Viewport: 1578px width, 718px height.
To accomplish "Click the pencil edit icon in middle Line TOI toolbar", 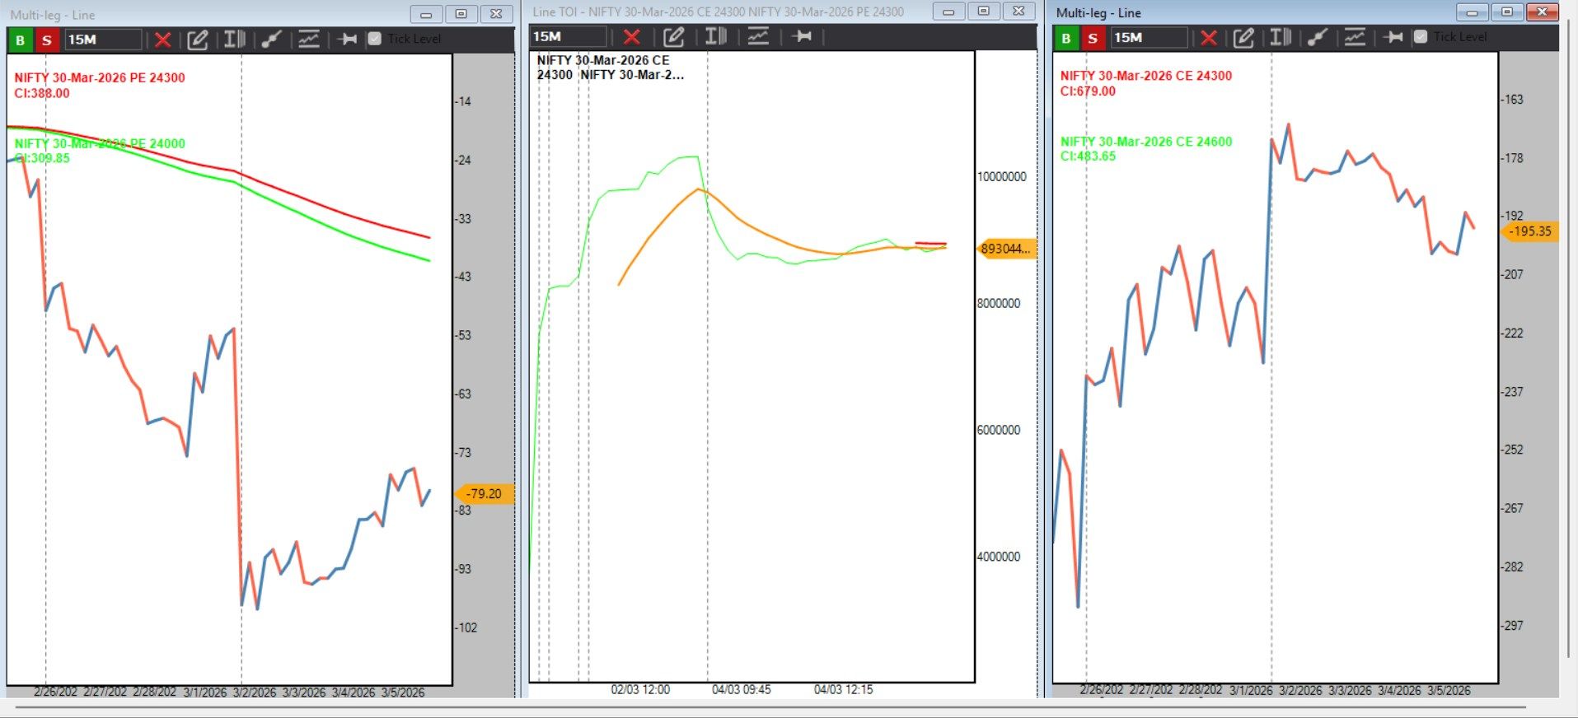I will click(673, 36).
